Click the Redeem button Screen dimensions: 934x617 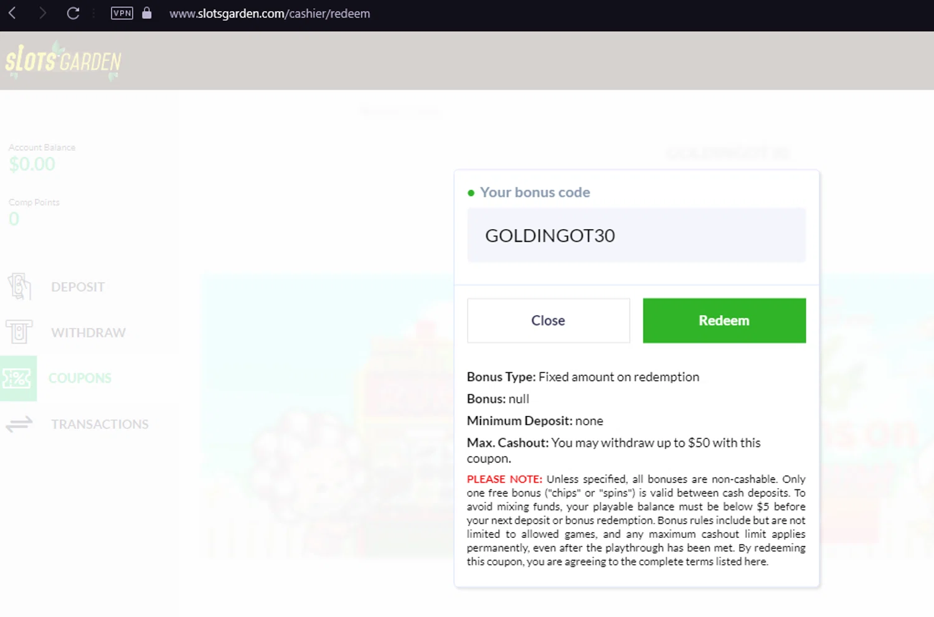tap(724, 321)
